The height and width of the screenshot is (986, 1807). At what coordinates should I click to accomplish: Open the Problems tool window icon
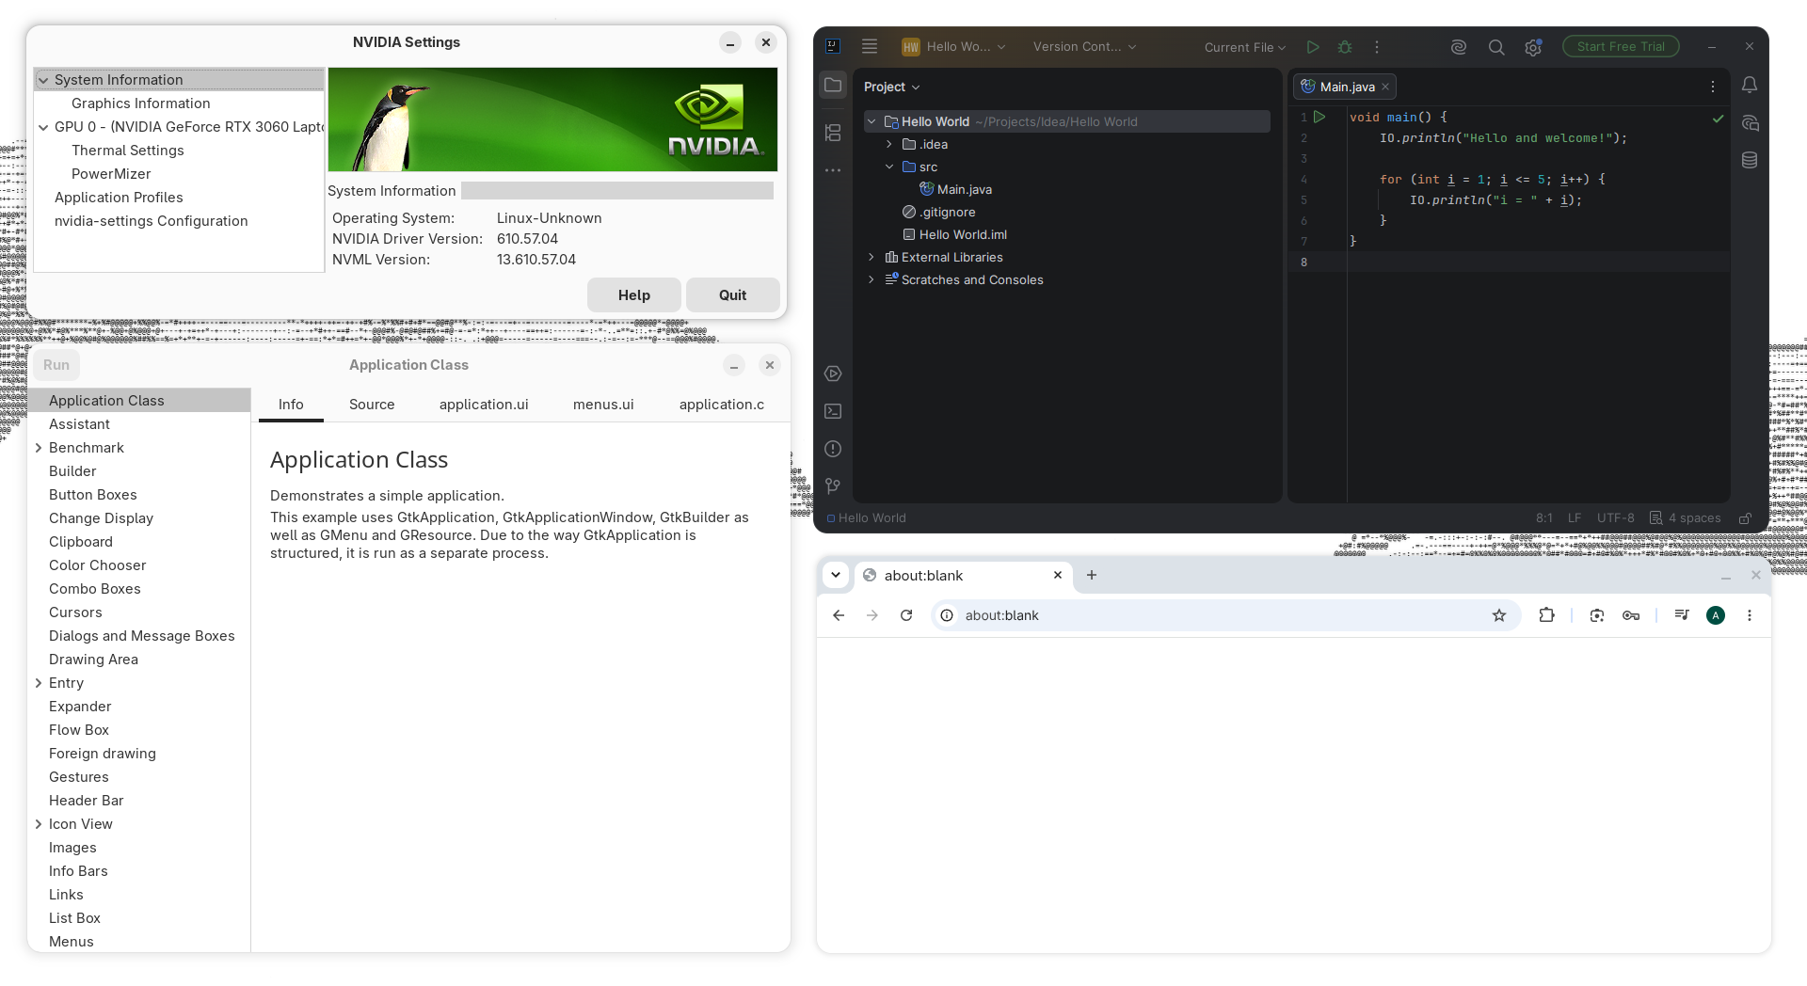click(x=833, y=449)
